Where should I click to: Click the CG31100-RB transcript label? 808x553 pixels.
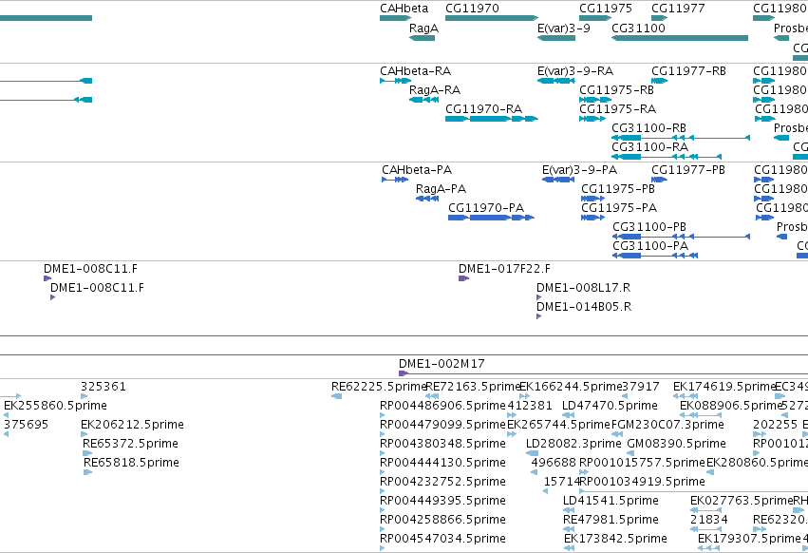click(648, 128)
